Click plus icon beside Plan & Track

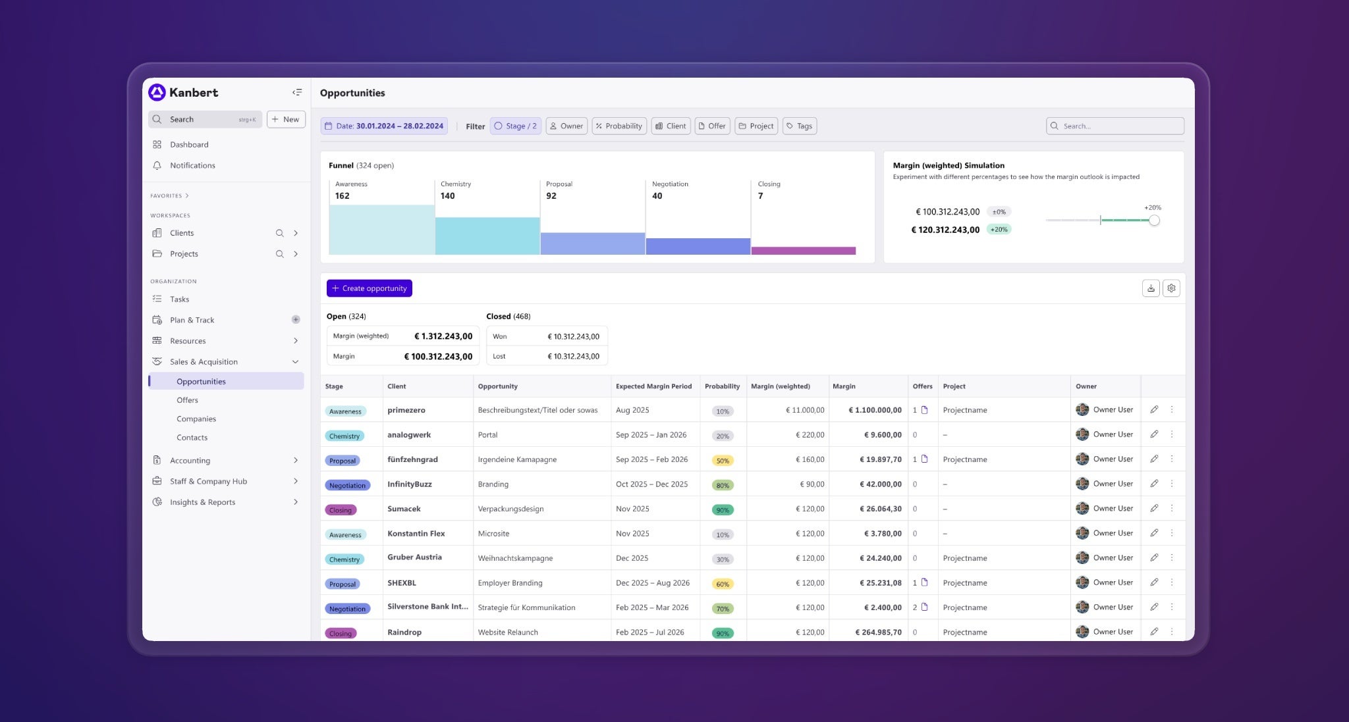(296, 320)
